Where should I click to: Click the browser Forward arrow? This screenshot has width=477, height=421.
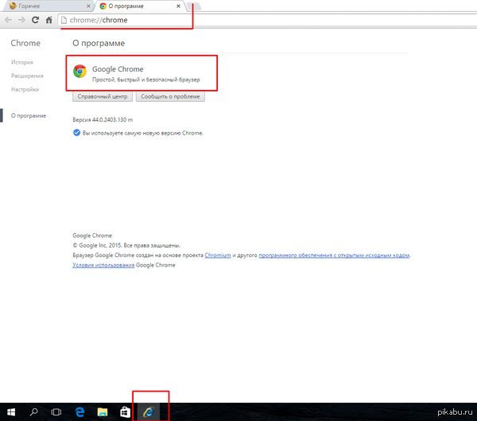[x=21, y=19]
